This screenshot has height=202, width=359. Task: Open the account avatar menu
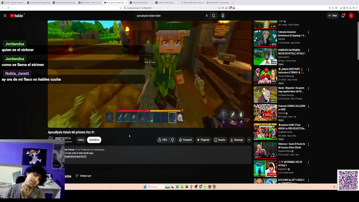(351, 16)
